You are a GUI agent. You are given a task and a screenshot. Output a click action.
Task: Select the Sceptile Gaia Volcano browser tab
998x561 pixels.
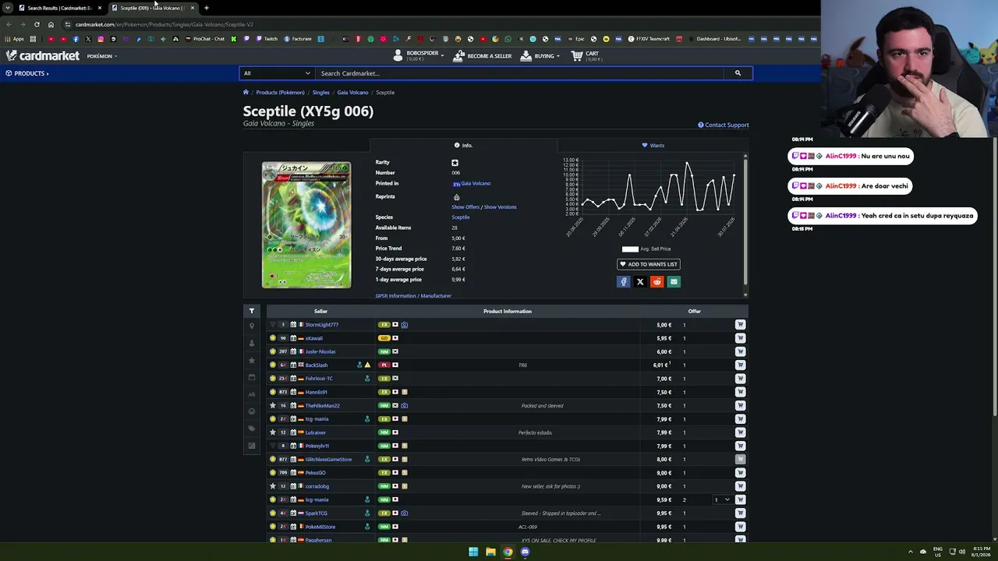coord(153,8)
